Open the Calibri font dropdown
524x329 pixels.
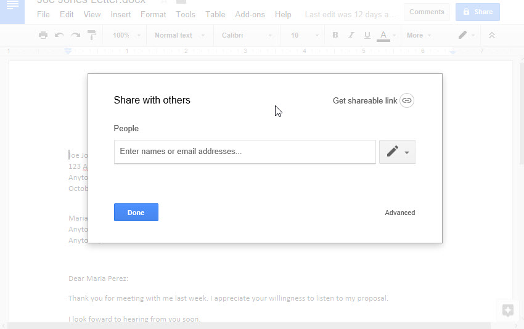pos(246,35)
